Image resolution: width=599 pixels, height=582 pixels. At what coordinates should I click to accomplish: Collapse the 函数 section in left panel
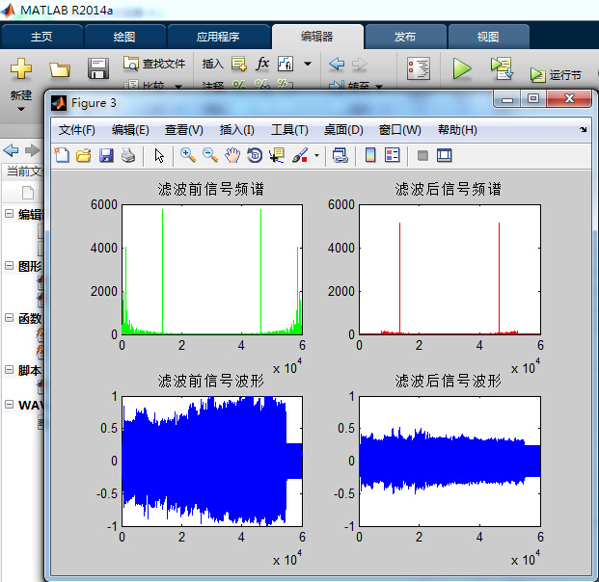pyautogui.click(x=9, y=318)
